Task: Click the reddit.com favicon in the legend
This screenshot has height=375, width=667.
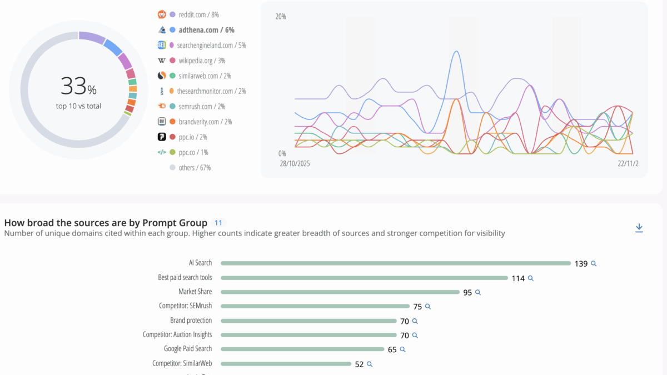Action: (x=161, y=14)
